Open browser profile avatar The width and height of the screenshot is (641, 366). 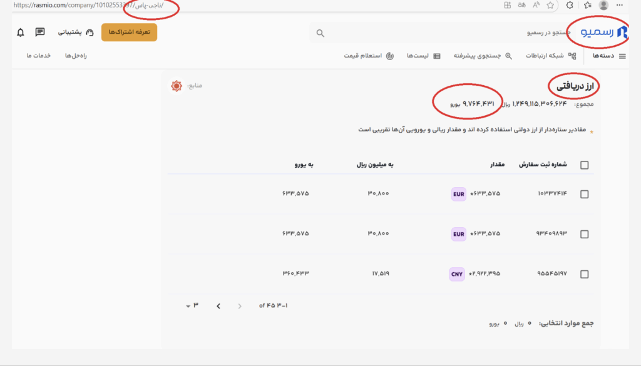point(603,5)
